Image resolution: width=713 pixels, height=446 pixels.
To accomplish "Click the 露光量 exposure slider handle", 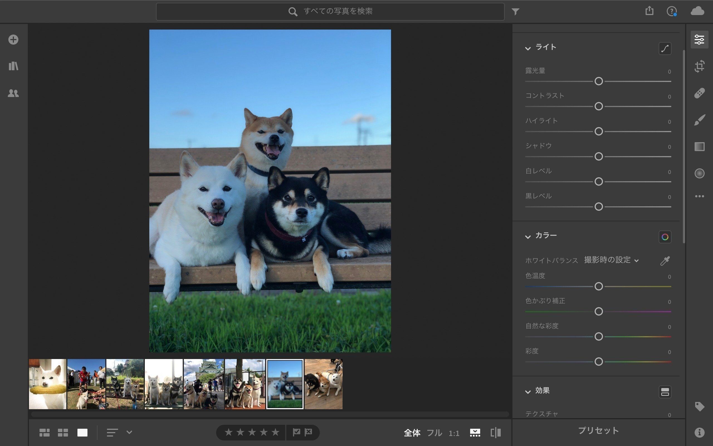I will (598, 81).
